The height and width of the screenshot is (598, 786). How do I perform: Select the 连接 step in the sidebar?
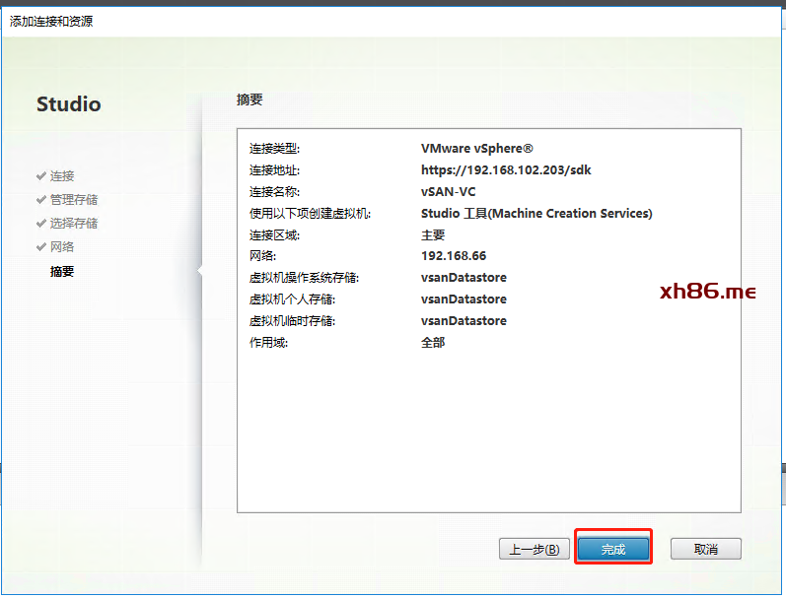[62, 175]
